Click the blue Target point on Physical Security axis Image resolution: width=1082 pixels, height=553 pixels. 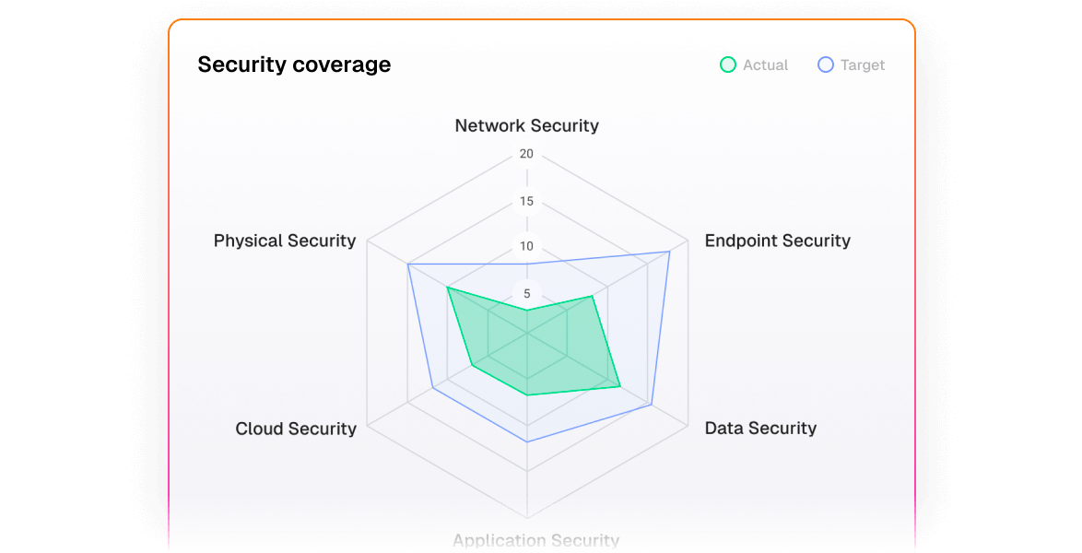(x=407, y=264)
